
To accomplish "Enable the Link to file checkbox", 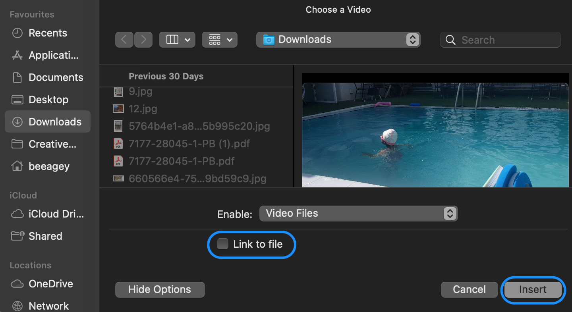I will click(x=222, y=245).
